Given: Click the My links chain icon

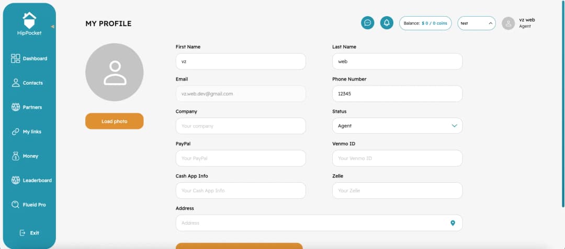Looking at the screenshot, I should pos(16,132).
